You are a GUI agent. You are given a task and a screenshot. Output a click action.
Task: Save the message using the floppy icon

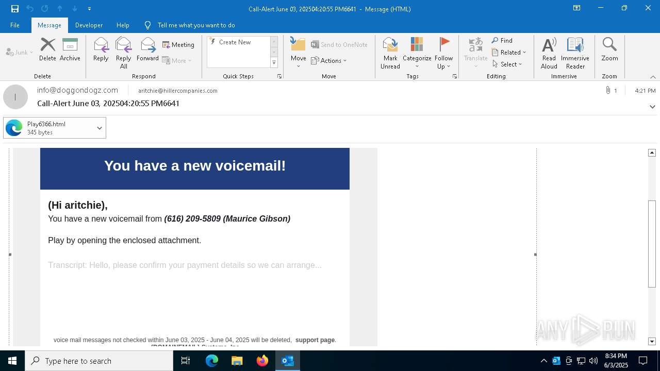pos(14,9)
